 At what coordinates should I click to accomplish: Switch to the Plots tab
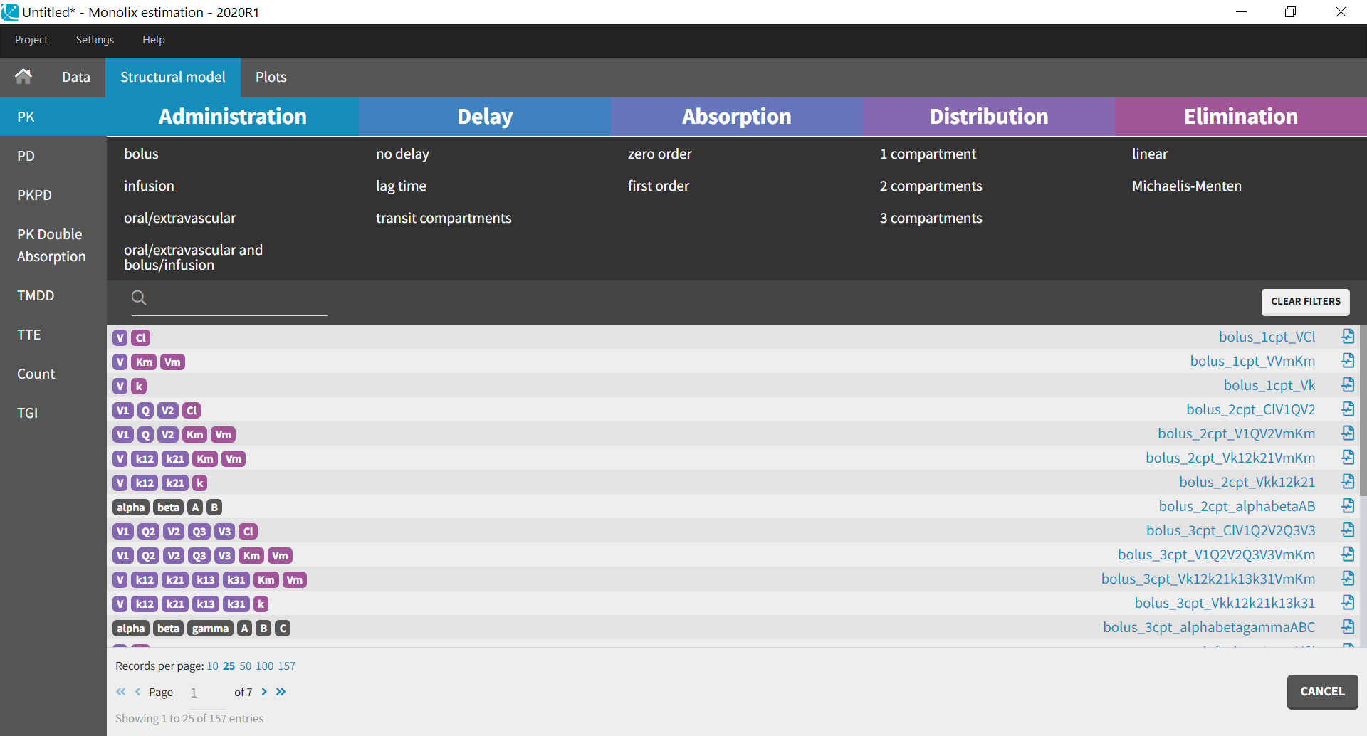[x=271, y=77]
